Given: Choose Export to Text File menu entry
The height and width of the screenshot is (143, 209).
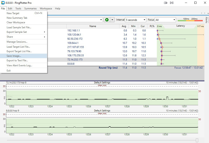Looking at the screenshot, I should [17, 60].
